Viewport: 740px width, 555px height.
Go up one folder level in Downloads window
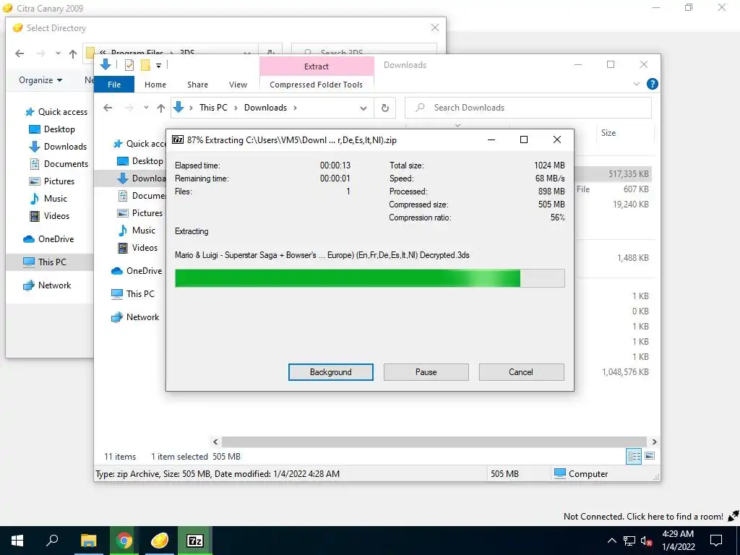click(161, 108)
